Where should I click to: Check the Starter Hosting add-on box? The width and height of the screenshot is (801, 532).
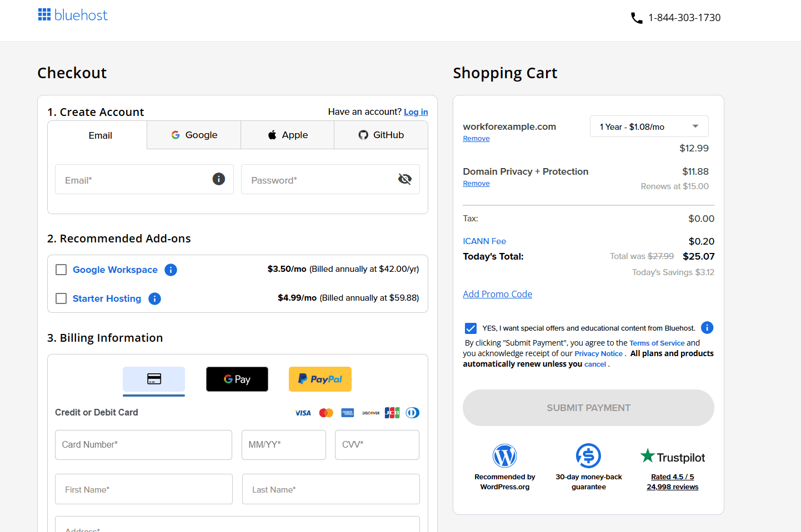point(62,298)
